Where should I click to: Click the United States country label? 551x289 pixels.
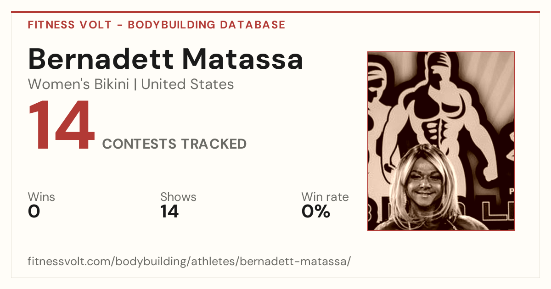pyautogui.click(x=187, y=84)
